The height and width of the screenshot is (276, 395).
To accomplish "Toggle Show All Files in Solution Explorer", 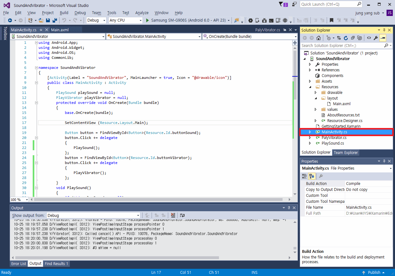I will coord(360,38).
